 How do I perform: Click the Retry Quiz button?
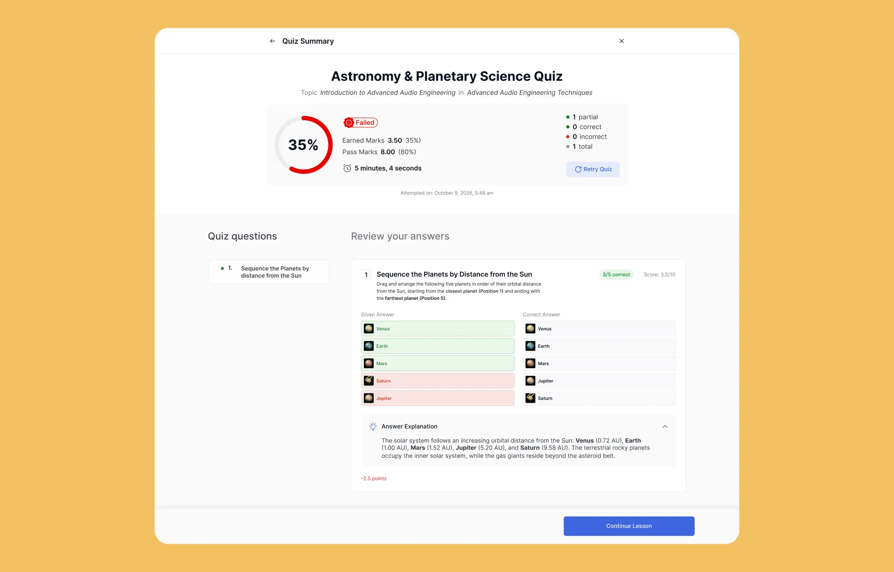click(x=593, y=169)
